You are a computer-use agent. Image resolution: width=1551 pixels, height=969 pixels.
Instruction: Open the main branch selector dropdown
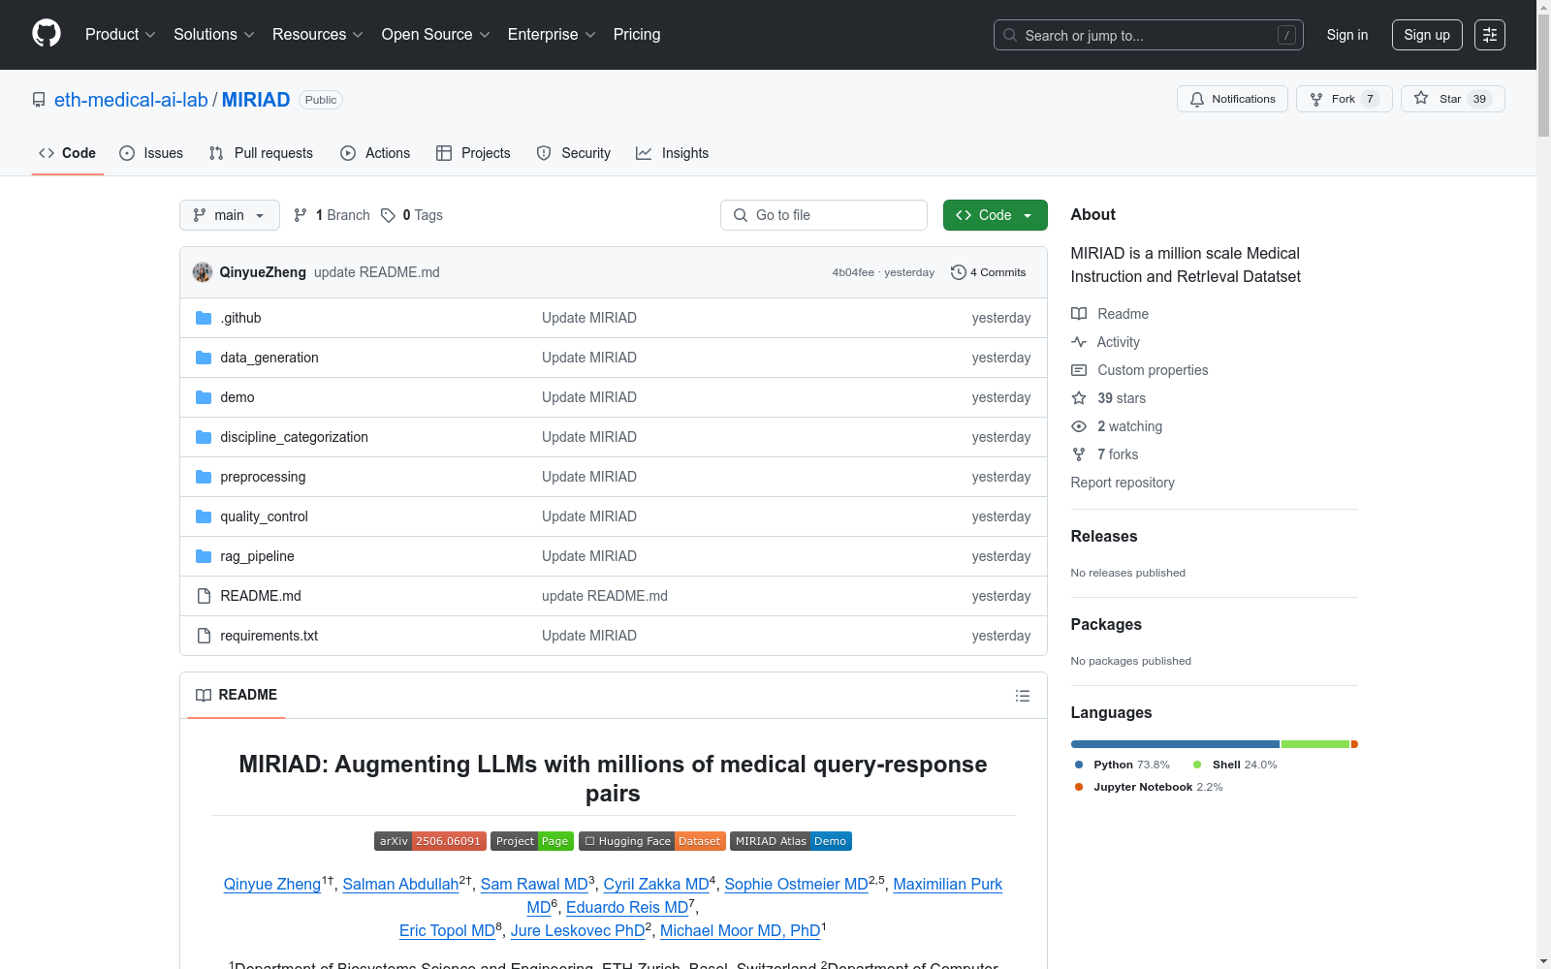tap(230, 215)
